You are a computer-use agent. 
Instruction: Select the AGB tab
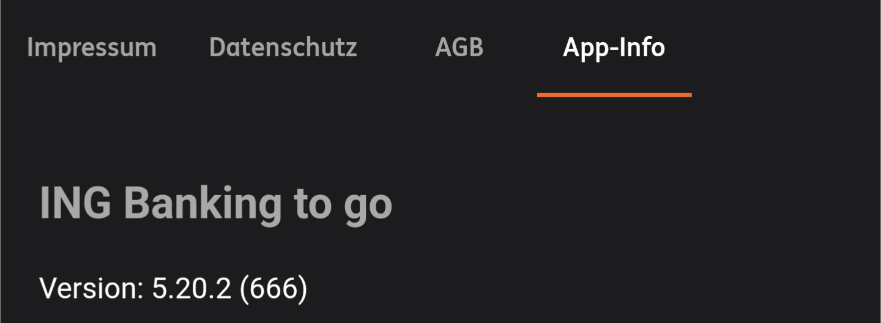pos(459,48)
